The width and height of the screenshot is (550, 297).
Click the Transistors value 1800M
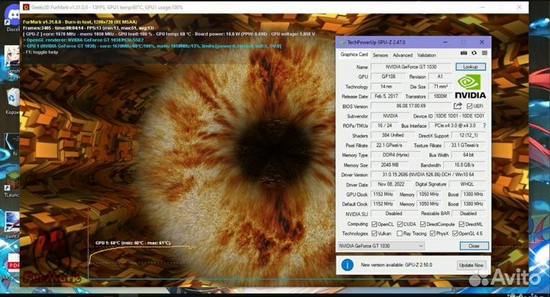[x=440, y=96]
